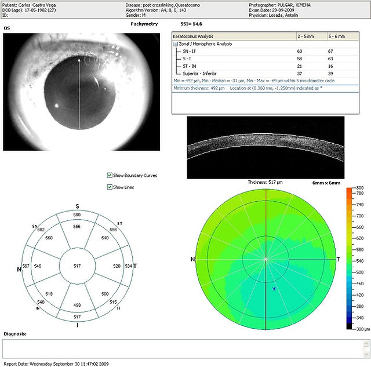
Task: Uncheck the Show Lines checkbox
Action: coord(110,187)
